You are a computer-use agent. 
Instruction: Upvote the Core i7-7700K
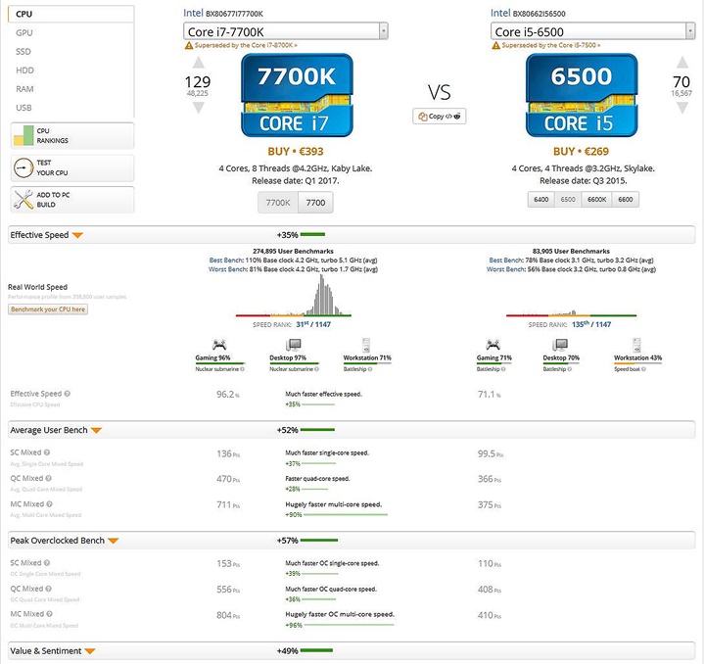pyautogui.click(x=198, y=63)
